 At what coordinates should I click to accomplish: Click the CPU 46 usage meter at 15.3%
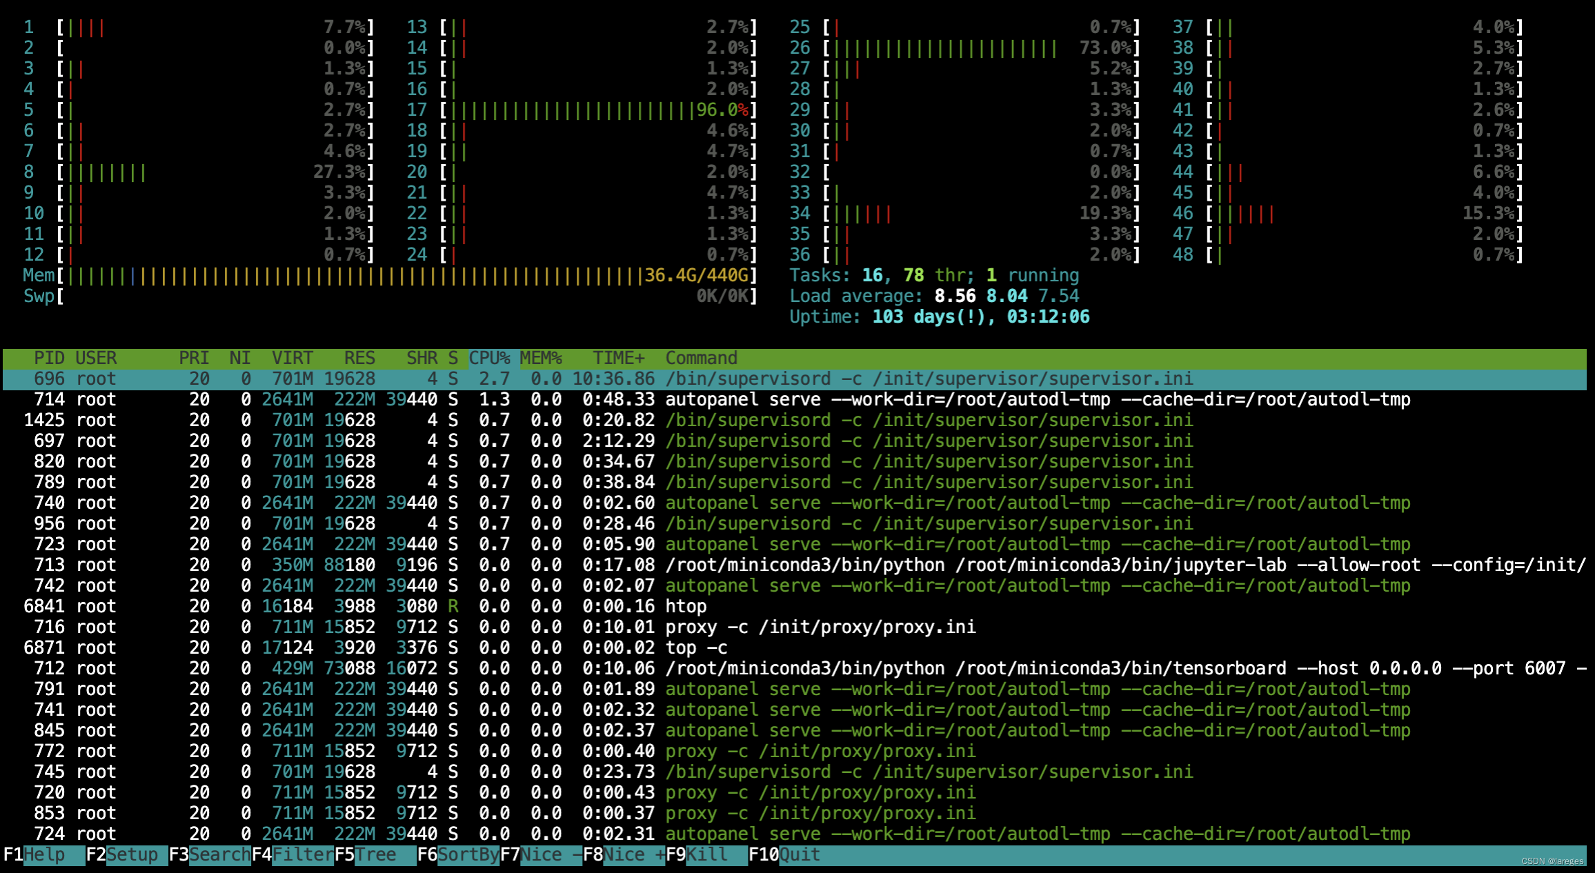tap(1348, 214)
